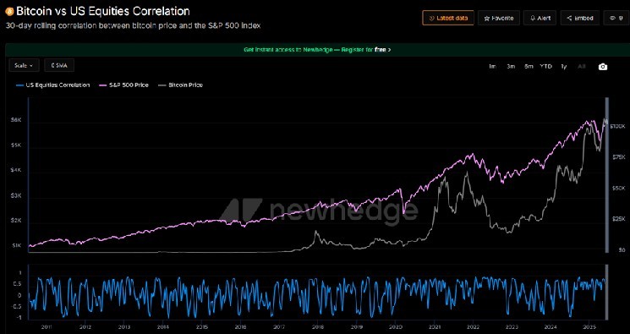Set an Alert with the bell button
The image size is (630, 334).
pyautogui.click(x=540, y=18)
